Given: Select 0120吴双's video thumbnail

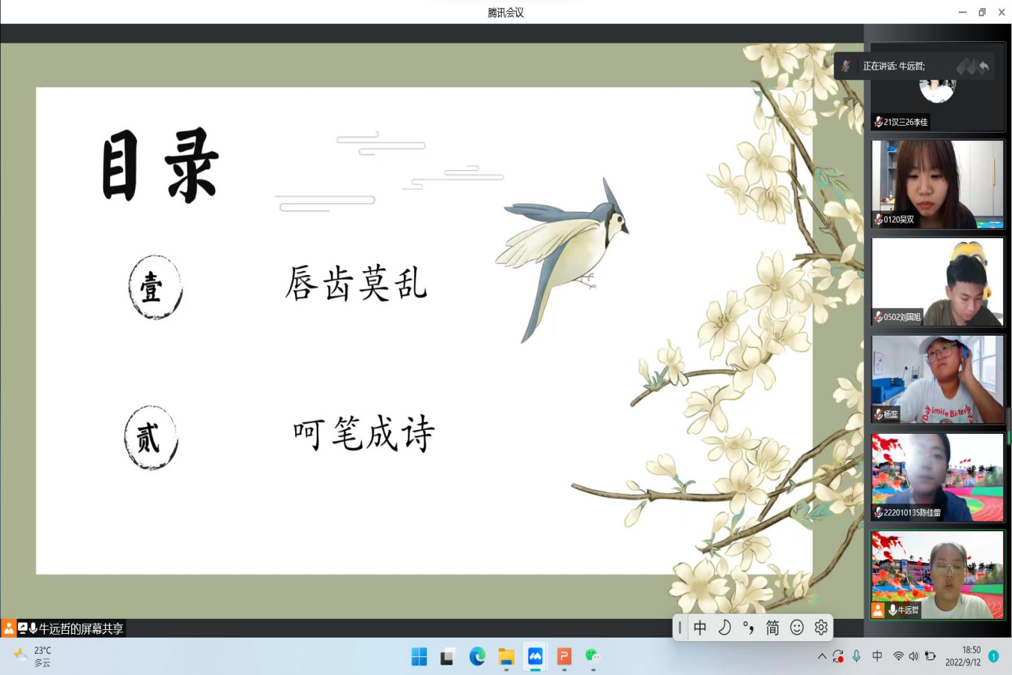Looking at the screenshot, I should tap(937, 184).
